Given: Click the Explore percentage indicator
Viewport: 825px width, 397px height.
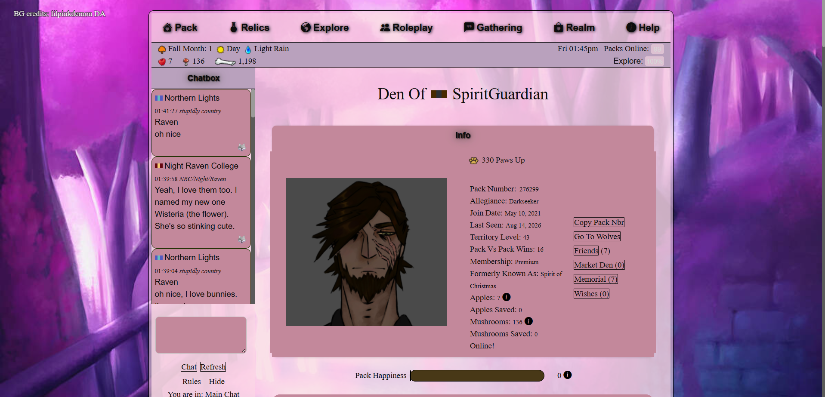Looking at the screenshot, I should tap(655, 61).
